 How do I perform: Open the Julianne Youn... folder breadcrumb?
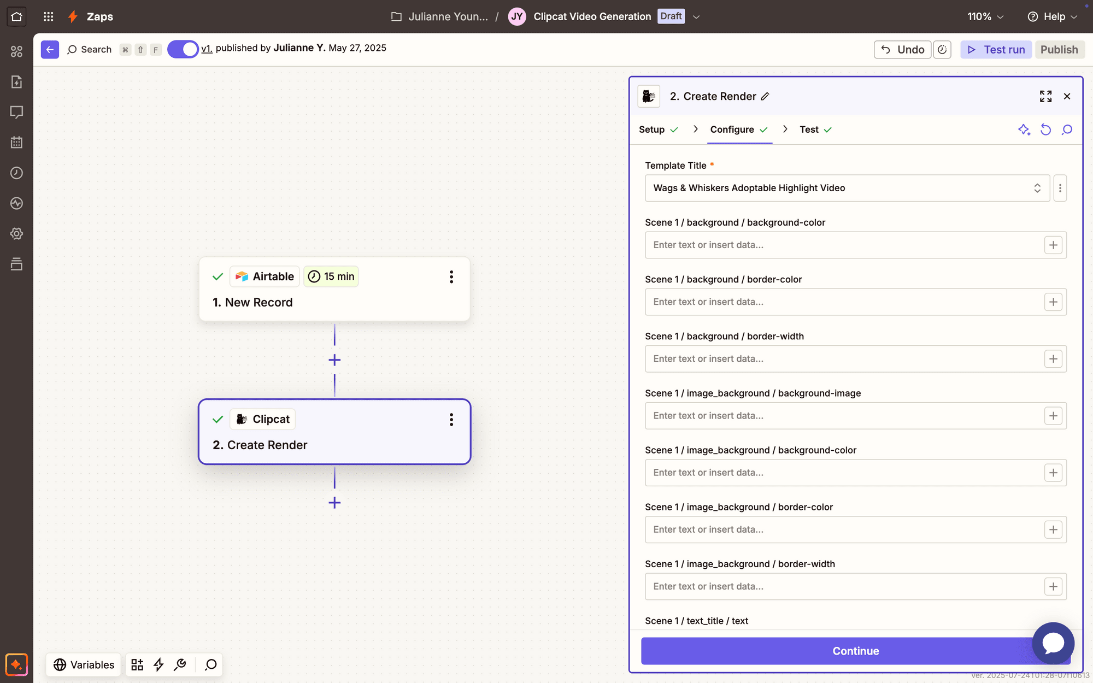(x=440, y=16)
